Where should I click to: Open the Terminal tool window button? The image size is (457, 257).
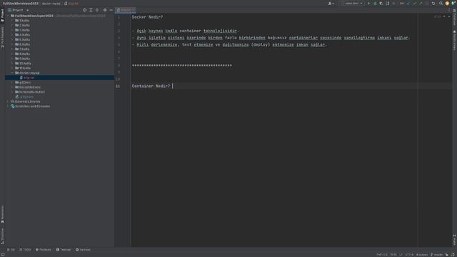click(64, 250)
